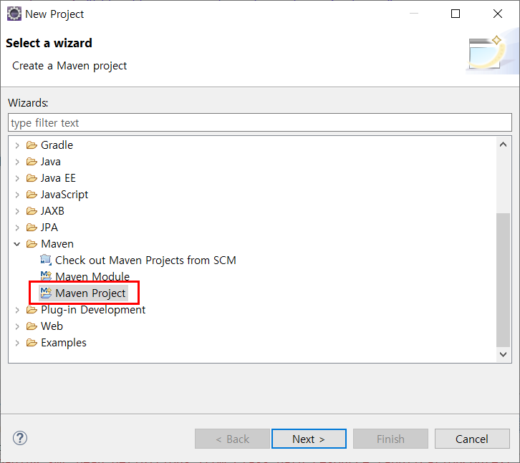
Task: Click the Check out Maven Projects SCM icon
Action: click(46, 260)
